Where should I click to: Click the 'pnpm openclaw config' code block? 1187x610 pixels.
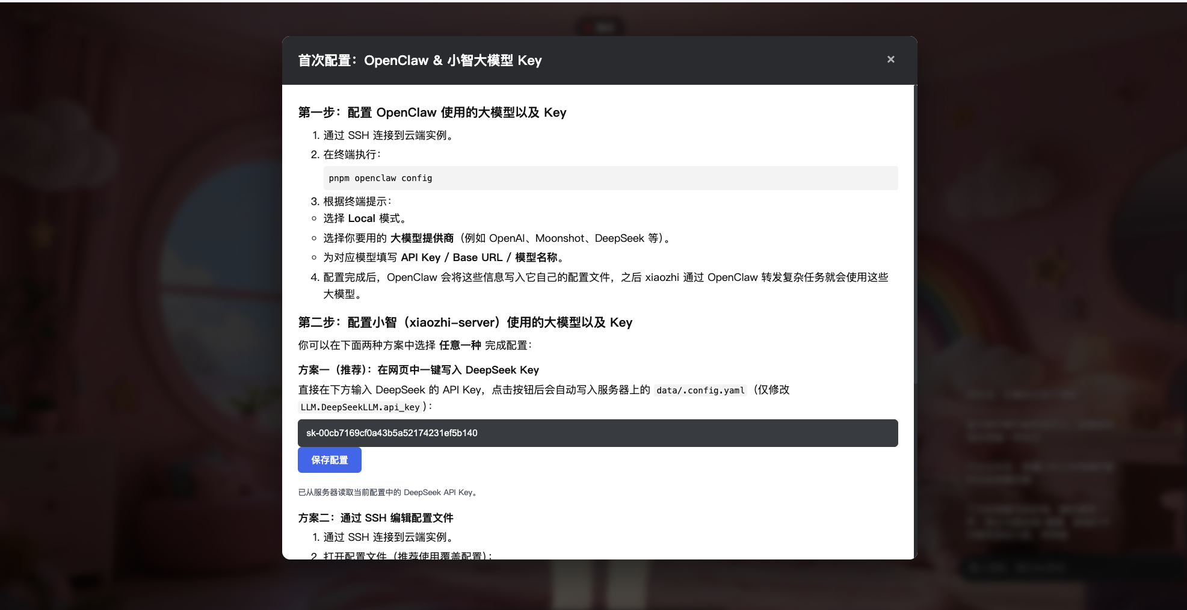[610, 178]
